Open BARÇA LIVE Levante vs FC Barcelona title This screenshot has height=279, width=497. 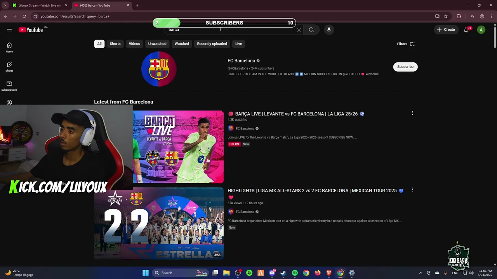coord(296,114)
